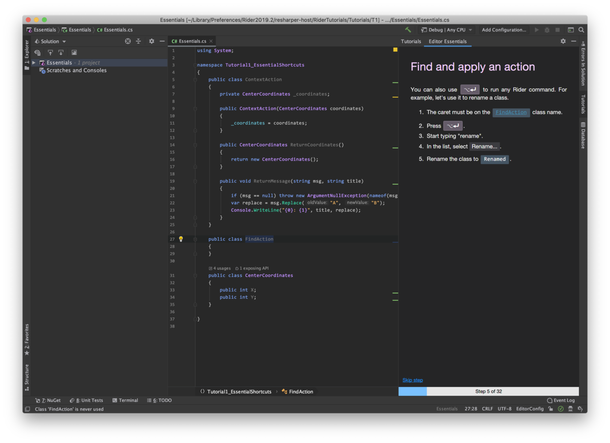Start debugging using the bug icon

point(546,29)
